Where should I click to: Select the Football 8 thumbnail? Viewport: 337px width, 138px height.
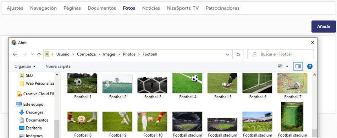coord(82,121)
